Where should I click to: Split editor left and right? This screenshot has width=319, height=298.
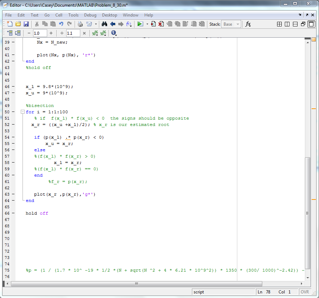(x=287, y=24)
